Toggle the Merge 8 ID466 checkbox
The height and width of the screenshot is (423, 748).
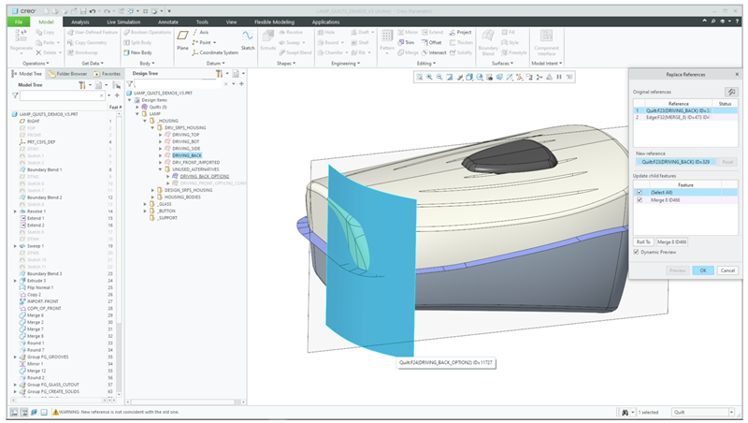click(640, 199)
